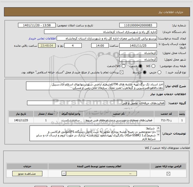Viewport: 193px width, 187px height.
Task: Click the الزامی بودن ارائه مجوز header
Action: [x=168, y=166]
